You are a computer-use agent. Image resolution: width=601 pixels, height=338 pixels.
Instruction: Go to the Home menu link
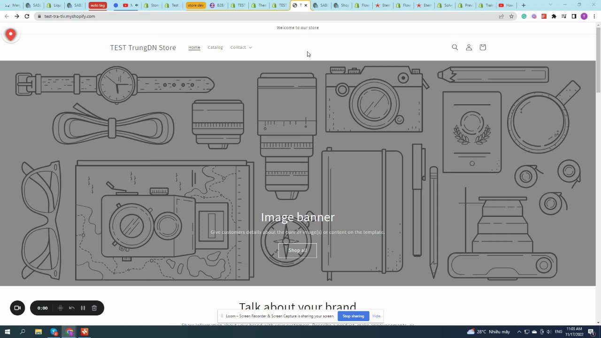coord(194,47)
